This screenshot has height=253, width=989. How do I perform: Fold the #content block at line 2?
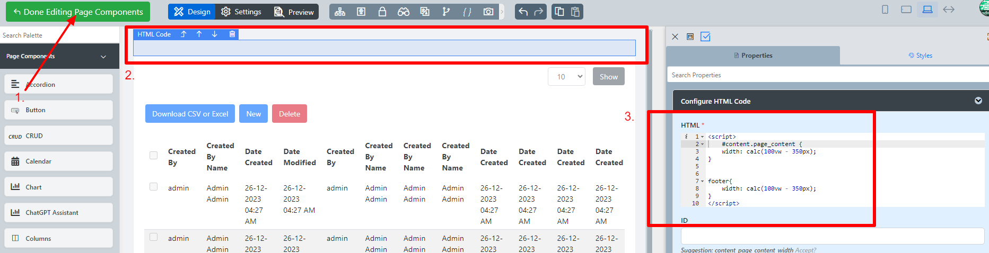[703, 144]
